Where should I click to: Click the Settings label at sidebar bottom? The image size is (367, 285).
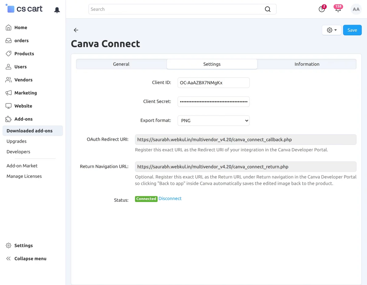[24, 246]
